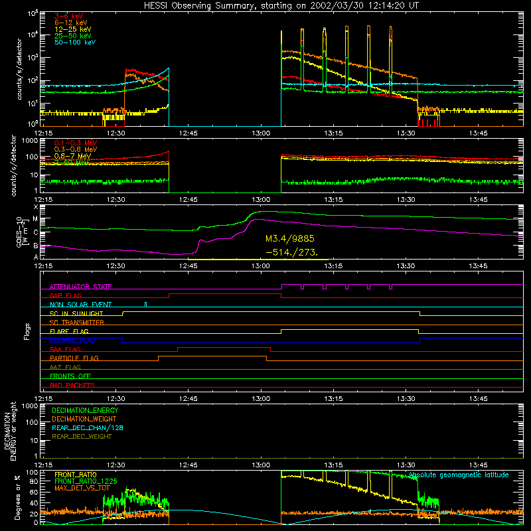Select the yellow 12-25 keV legend label

pos(72,29)
